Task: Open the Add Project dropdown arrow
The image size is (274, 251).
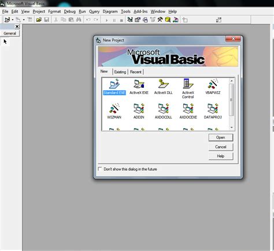Action: pos(13,20)
